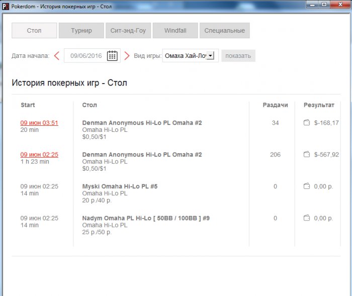The width and height of the screenshot is (352, 296).
Task: Click the 1 h 23 min duration
Action: click(35, 162)
